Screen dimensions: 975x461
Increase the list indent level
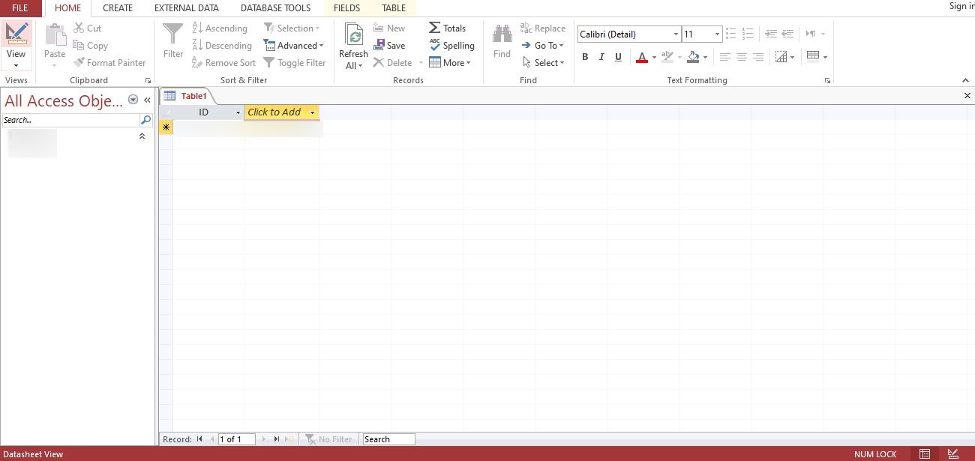[787, 34]
